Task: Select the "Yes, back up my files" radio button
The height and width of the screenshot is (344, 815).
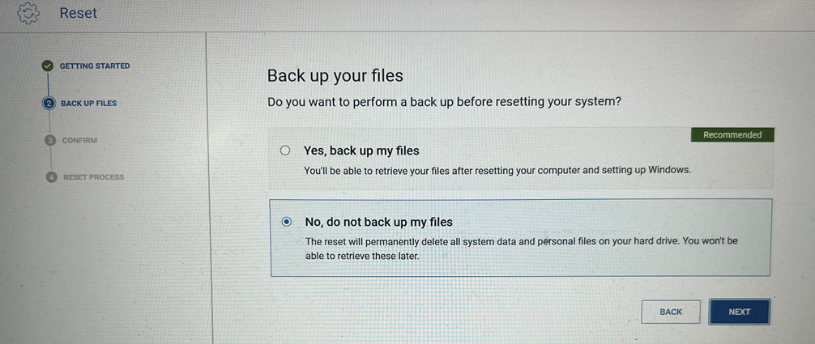Action: click(284, 151)
